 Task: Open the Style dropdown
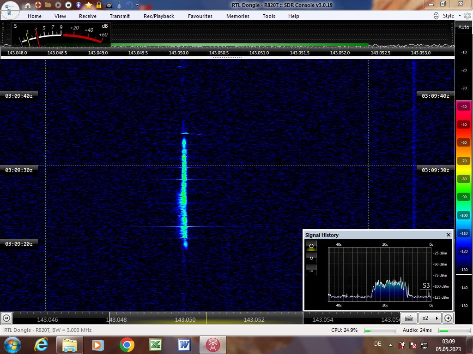pyautogui.click(x=452, y=16)
